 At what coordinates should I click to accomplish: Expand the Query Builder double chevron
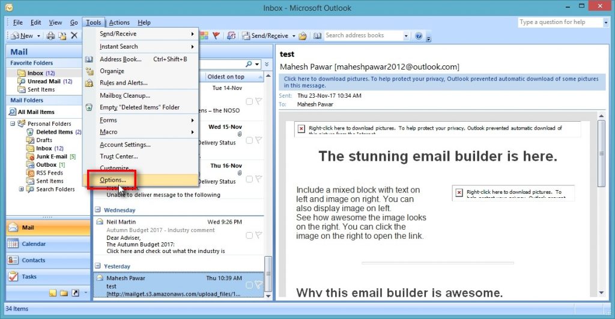[267, 64]
